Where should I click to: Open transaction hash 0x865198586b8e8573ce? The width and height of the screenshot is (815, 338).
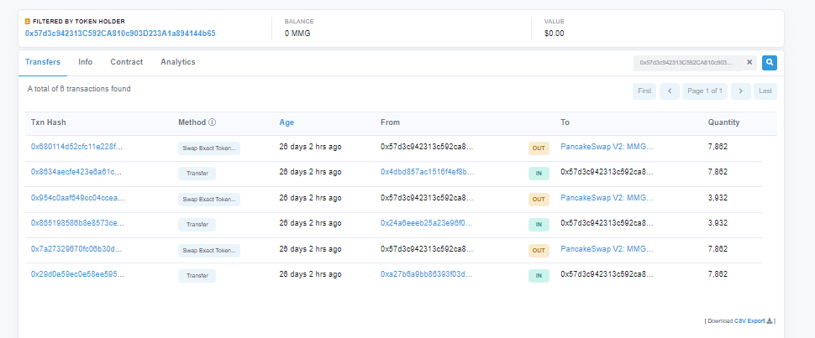(x=77, y=223)
